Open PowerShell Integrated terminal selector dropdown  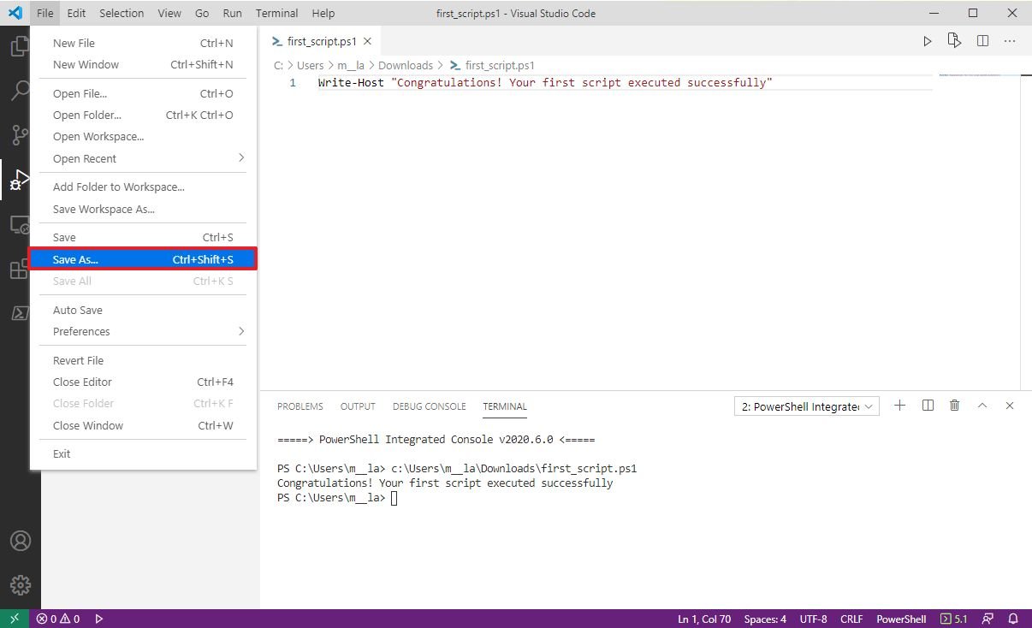tap(807, 406)
